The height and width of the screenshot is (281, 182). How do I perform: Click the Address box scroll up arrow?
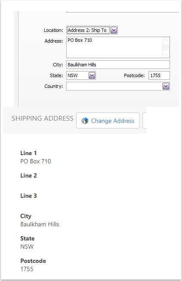point(166,41)
